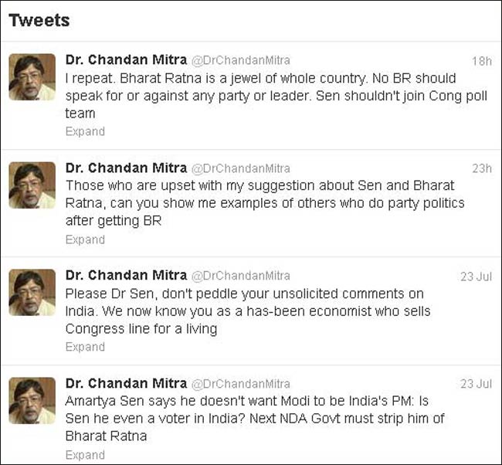
Task: Click the Tweets section heading
Action: point(39,21)
